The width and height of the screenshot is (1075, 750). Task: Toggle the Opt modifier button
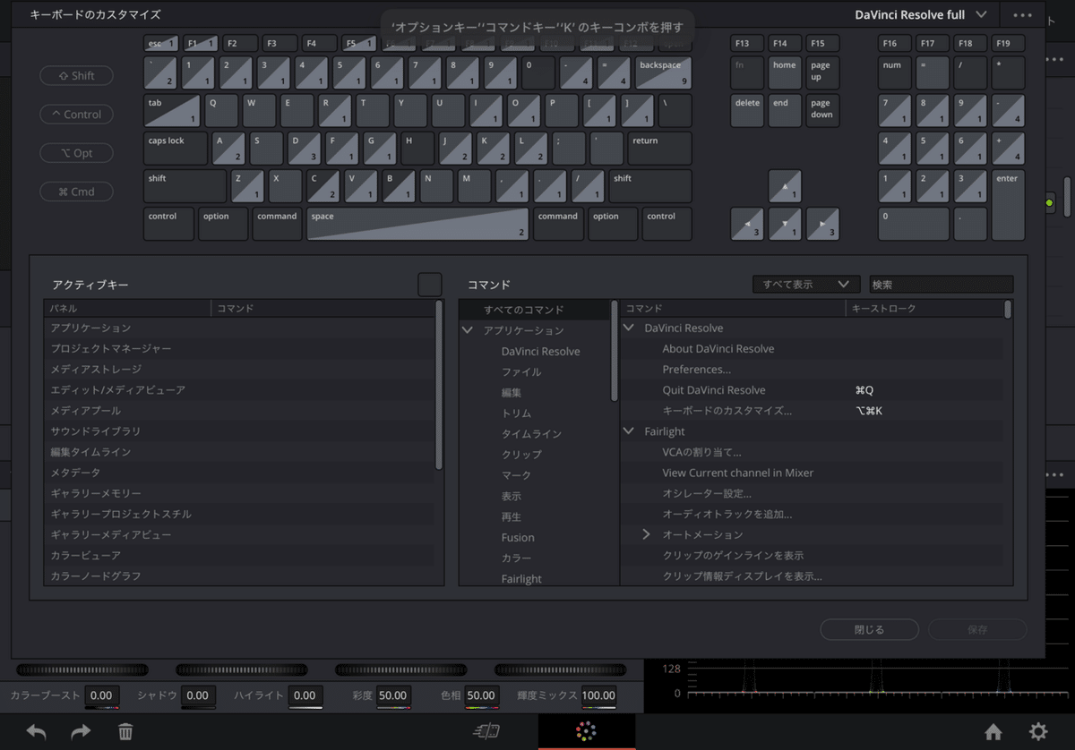point(77,153)
